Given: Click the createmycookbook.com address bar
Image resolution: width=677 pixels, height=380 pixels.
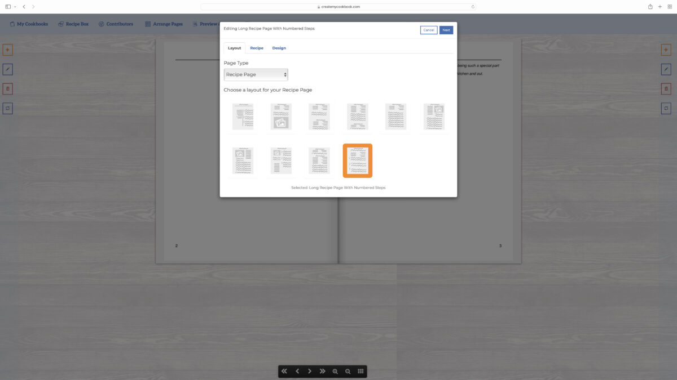Looking at the screenshot, I should tap(338, 7).
